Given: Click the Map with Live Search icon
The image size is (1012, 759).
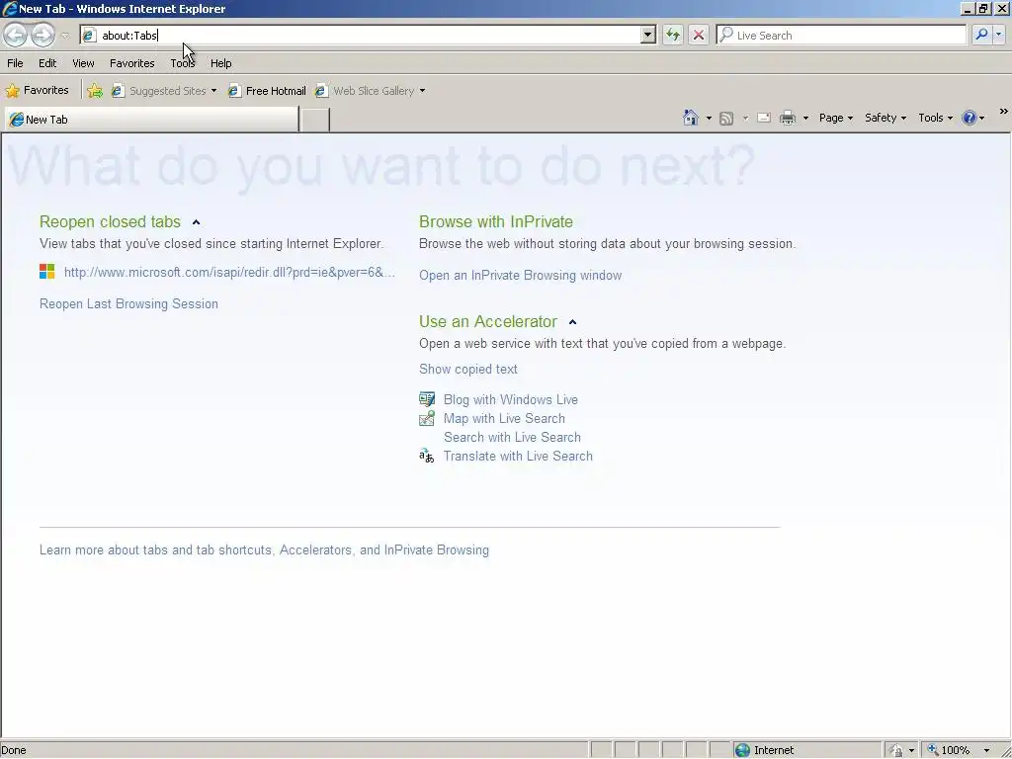Looking at the screenshot, I should (427, 418).
